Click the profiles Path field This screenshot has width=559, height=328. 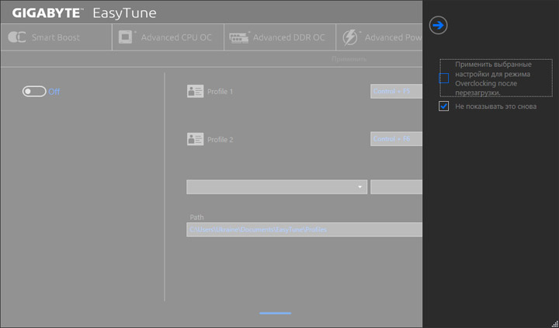[304, 229]
